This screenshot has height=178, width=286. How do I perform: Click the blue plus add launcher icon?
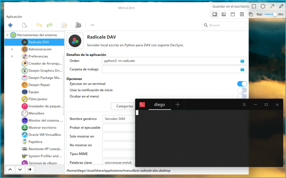point(10,25)
